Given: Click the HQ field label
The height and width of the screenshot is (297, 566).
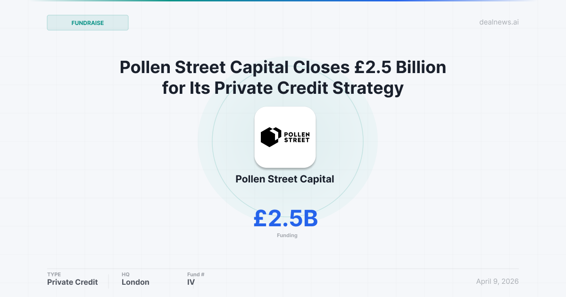Looking at the screenshot, I should 125,274.
